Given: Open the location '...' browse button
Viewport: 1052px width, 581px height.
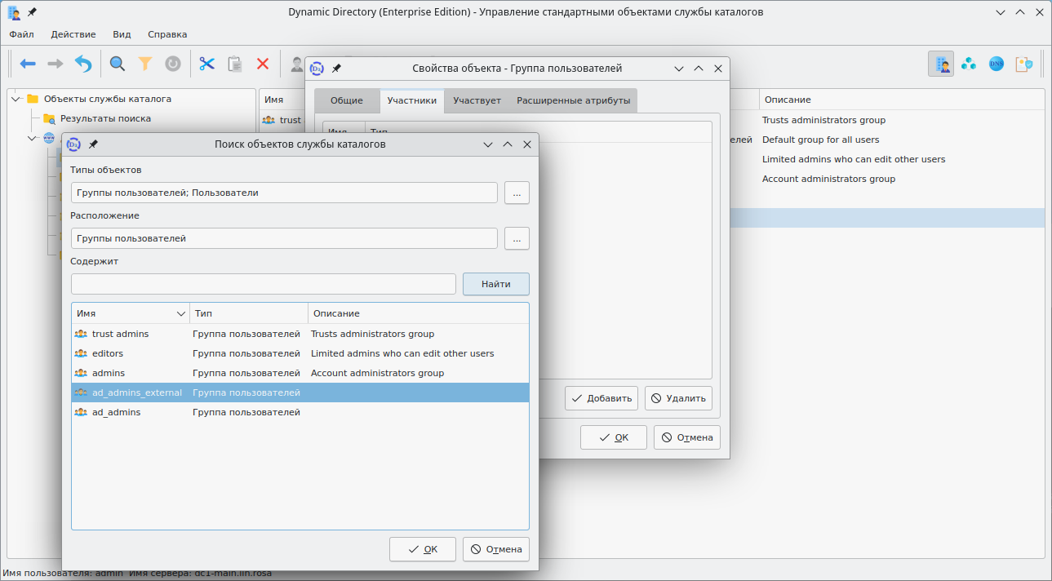Looking at the screenshot, I should pyautogui.click(x=517, y=238).
